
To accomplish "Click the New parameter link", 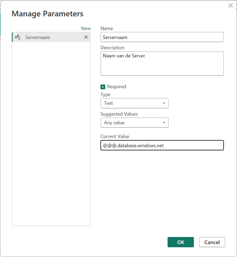I will click(x=86, y=28).
